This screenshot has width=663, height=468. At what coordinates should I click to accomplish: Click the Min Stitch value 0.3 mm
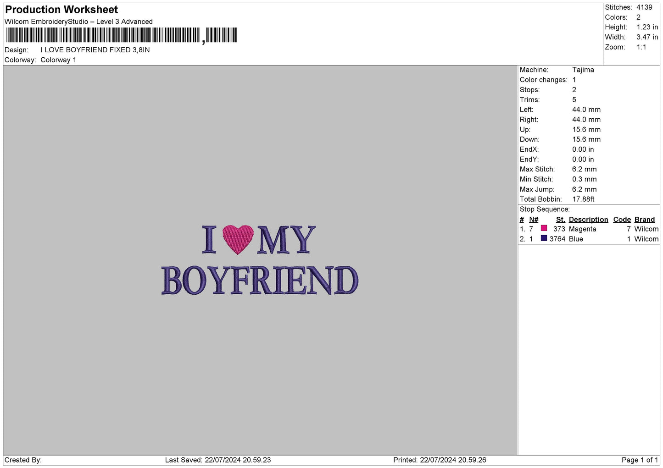point(585,179)
